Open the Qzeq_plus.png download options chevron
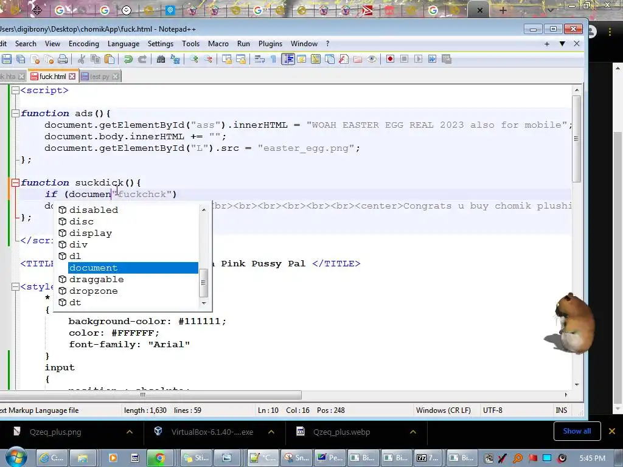 coord(130,432)
